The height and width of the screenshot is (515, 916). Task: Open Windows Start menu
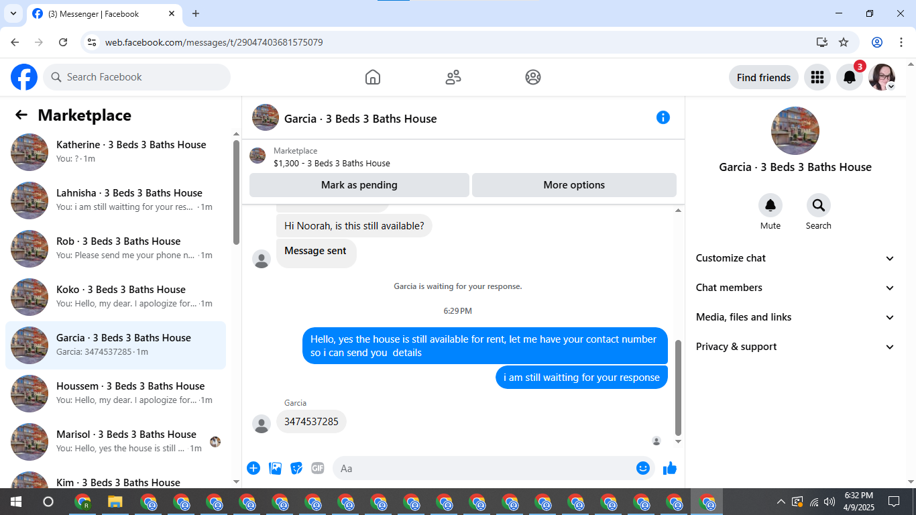click(15, 502)
